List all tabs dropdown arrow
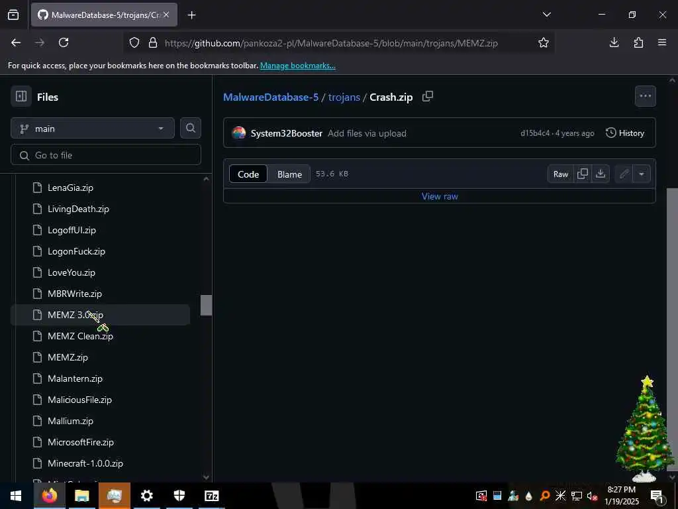This screenshot has height=509, width=678. pyautogui.click(x=546, y=15)
